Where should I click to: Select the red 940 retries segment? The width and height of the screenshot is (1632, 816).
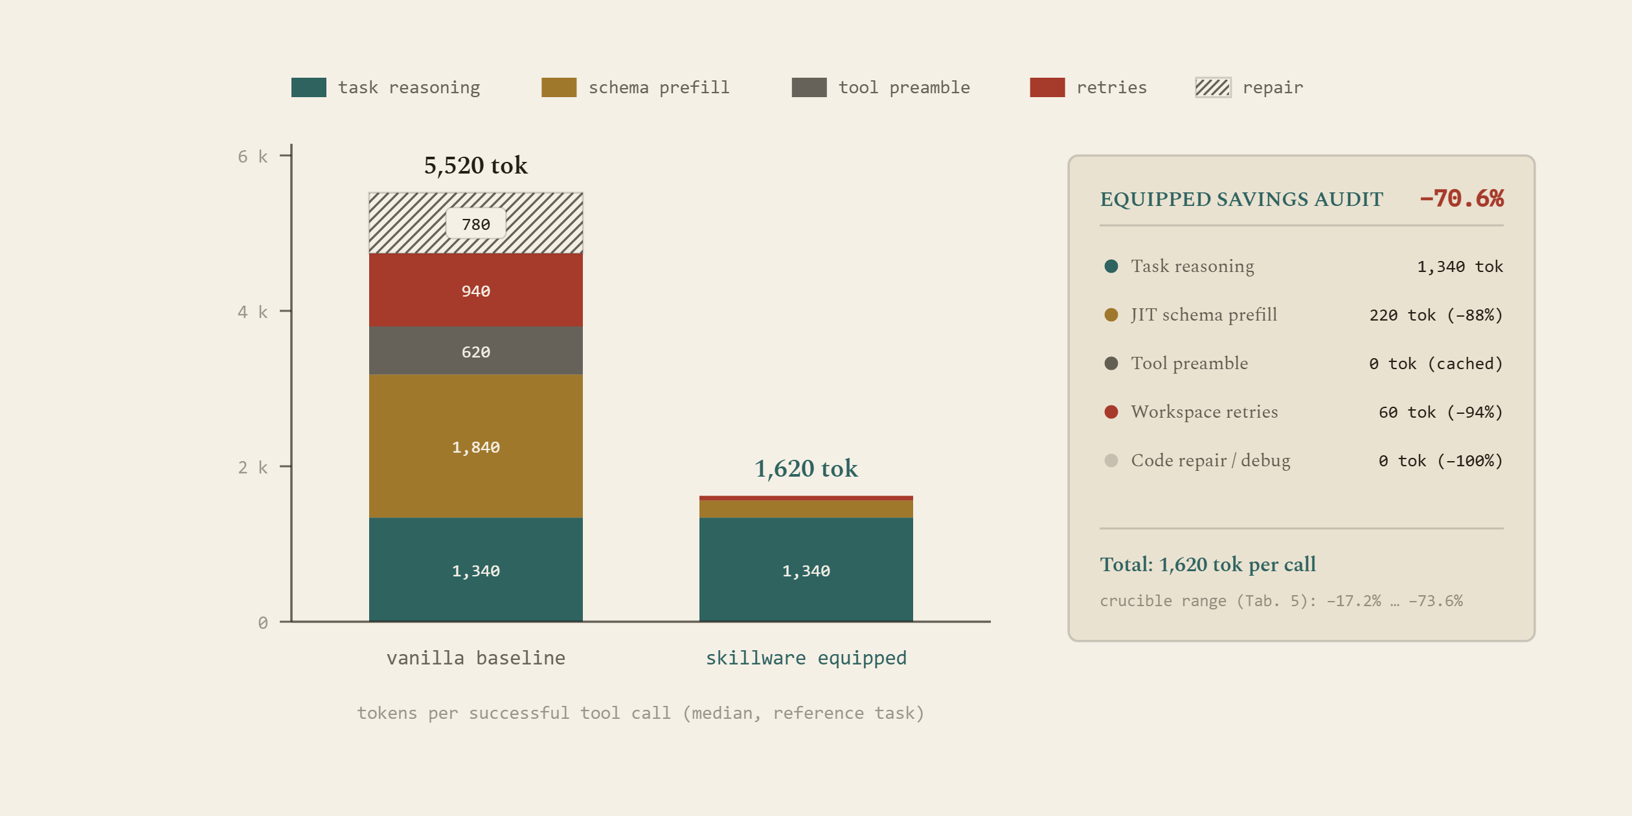(x=476, y=289)
